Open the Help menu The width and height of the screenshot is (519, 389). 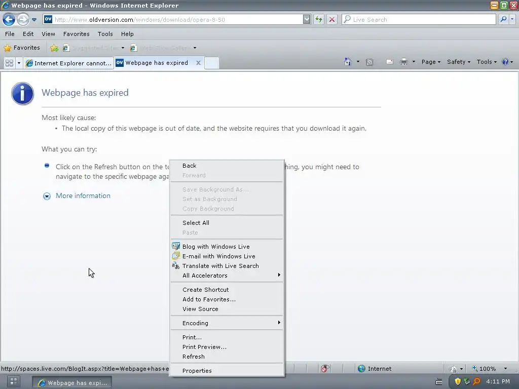point(127,34)
